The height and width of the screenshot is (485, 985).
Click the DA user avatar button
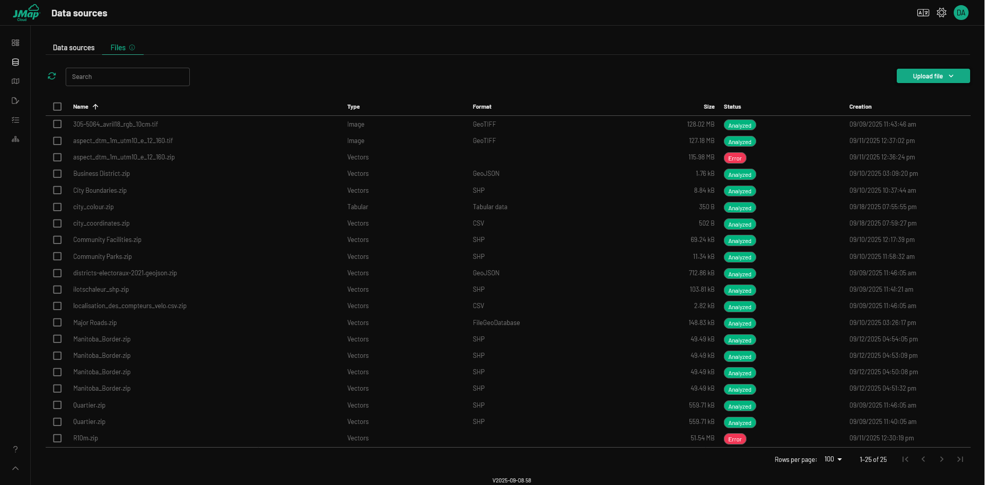(x=961, y=13)
